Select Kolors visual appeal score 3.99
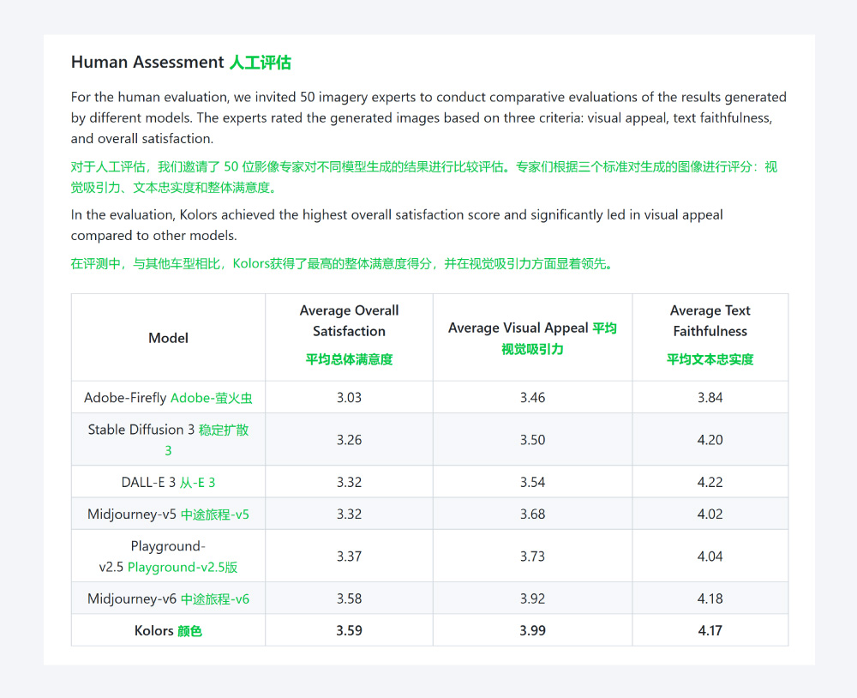 532,631
